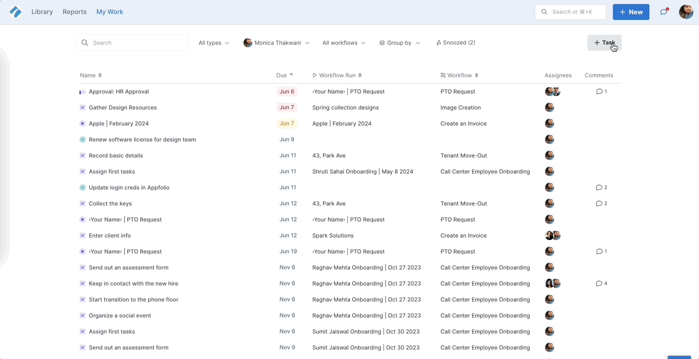699x359 pixels.
Task: Click the play icon for Apple | February 2024
Action: tap(83, 123)
